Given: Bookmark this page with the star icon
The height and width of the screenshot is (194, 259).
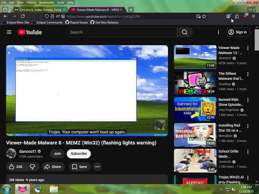Looking at the screenshot, I should pyautogui.click(x=204, y=16).
